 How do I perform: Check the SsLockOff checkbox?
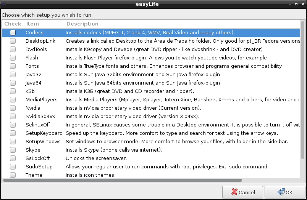click(13, 158)
